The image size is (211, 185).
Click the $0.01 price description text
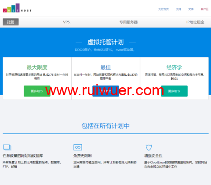coord(174,77)
